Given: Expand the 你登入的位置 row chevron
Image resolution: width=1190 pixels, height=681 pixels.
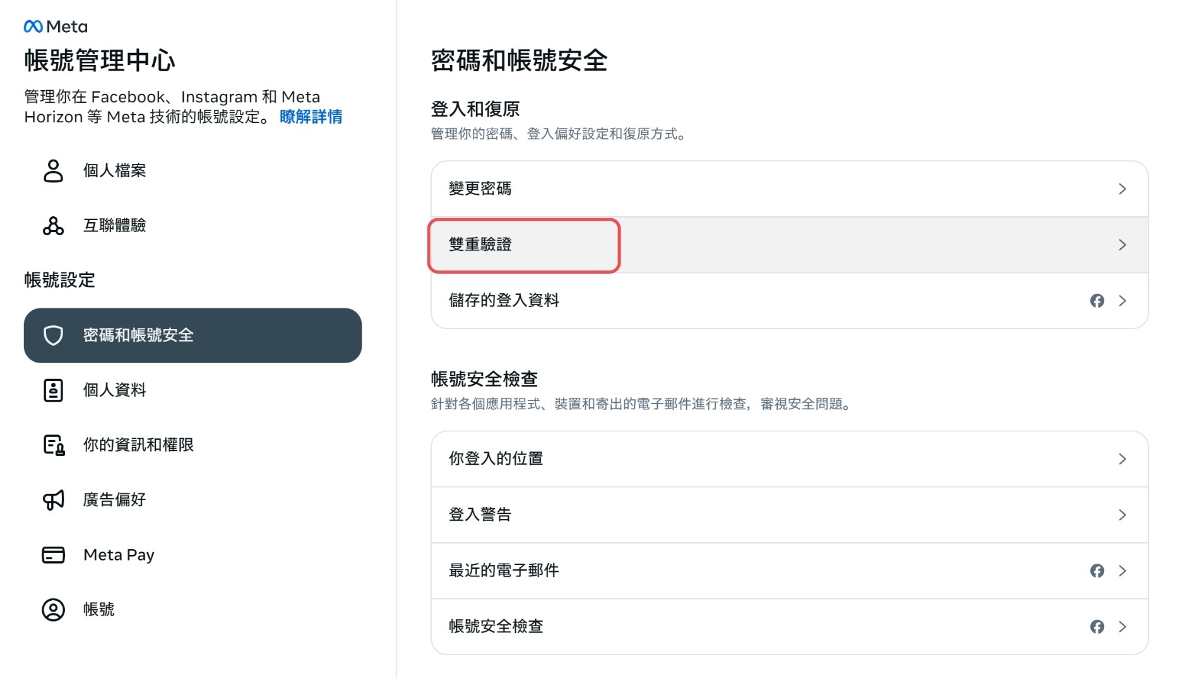Looking at the screenshot, I should click(1122, 459).
